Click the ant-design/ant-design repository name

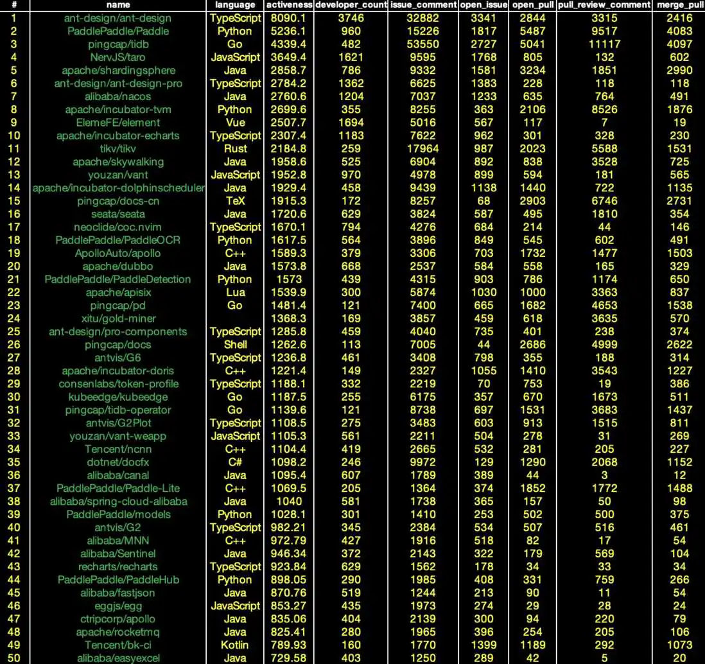[x=118, y=19]
